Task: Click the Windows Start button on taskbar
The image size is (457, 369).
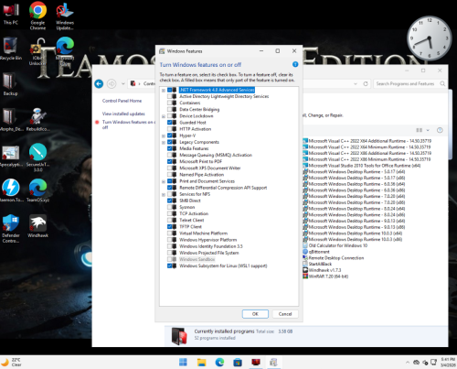Action: (x=183, y=363)
